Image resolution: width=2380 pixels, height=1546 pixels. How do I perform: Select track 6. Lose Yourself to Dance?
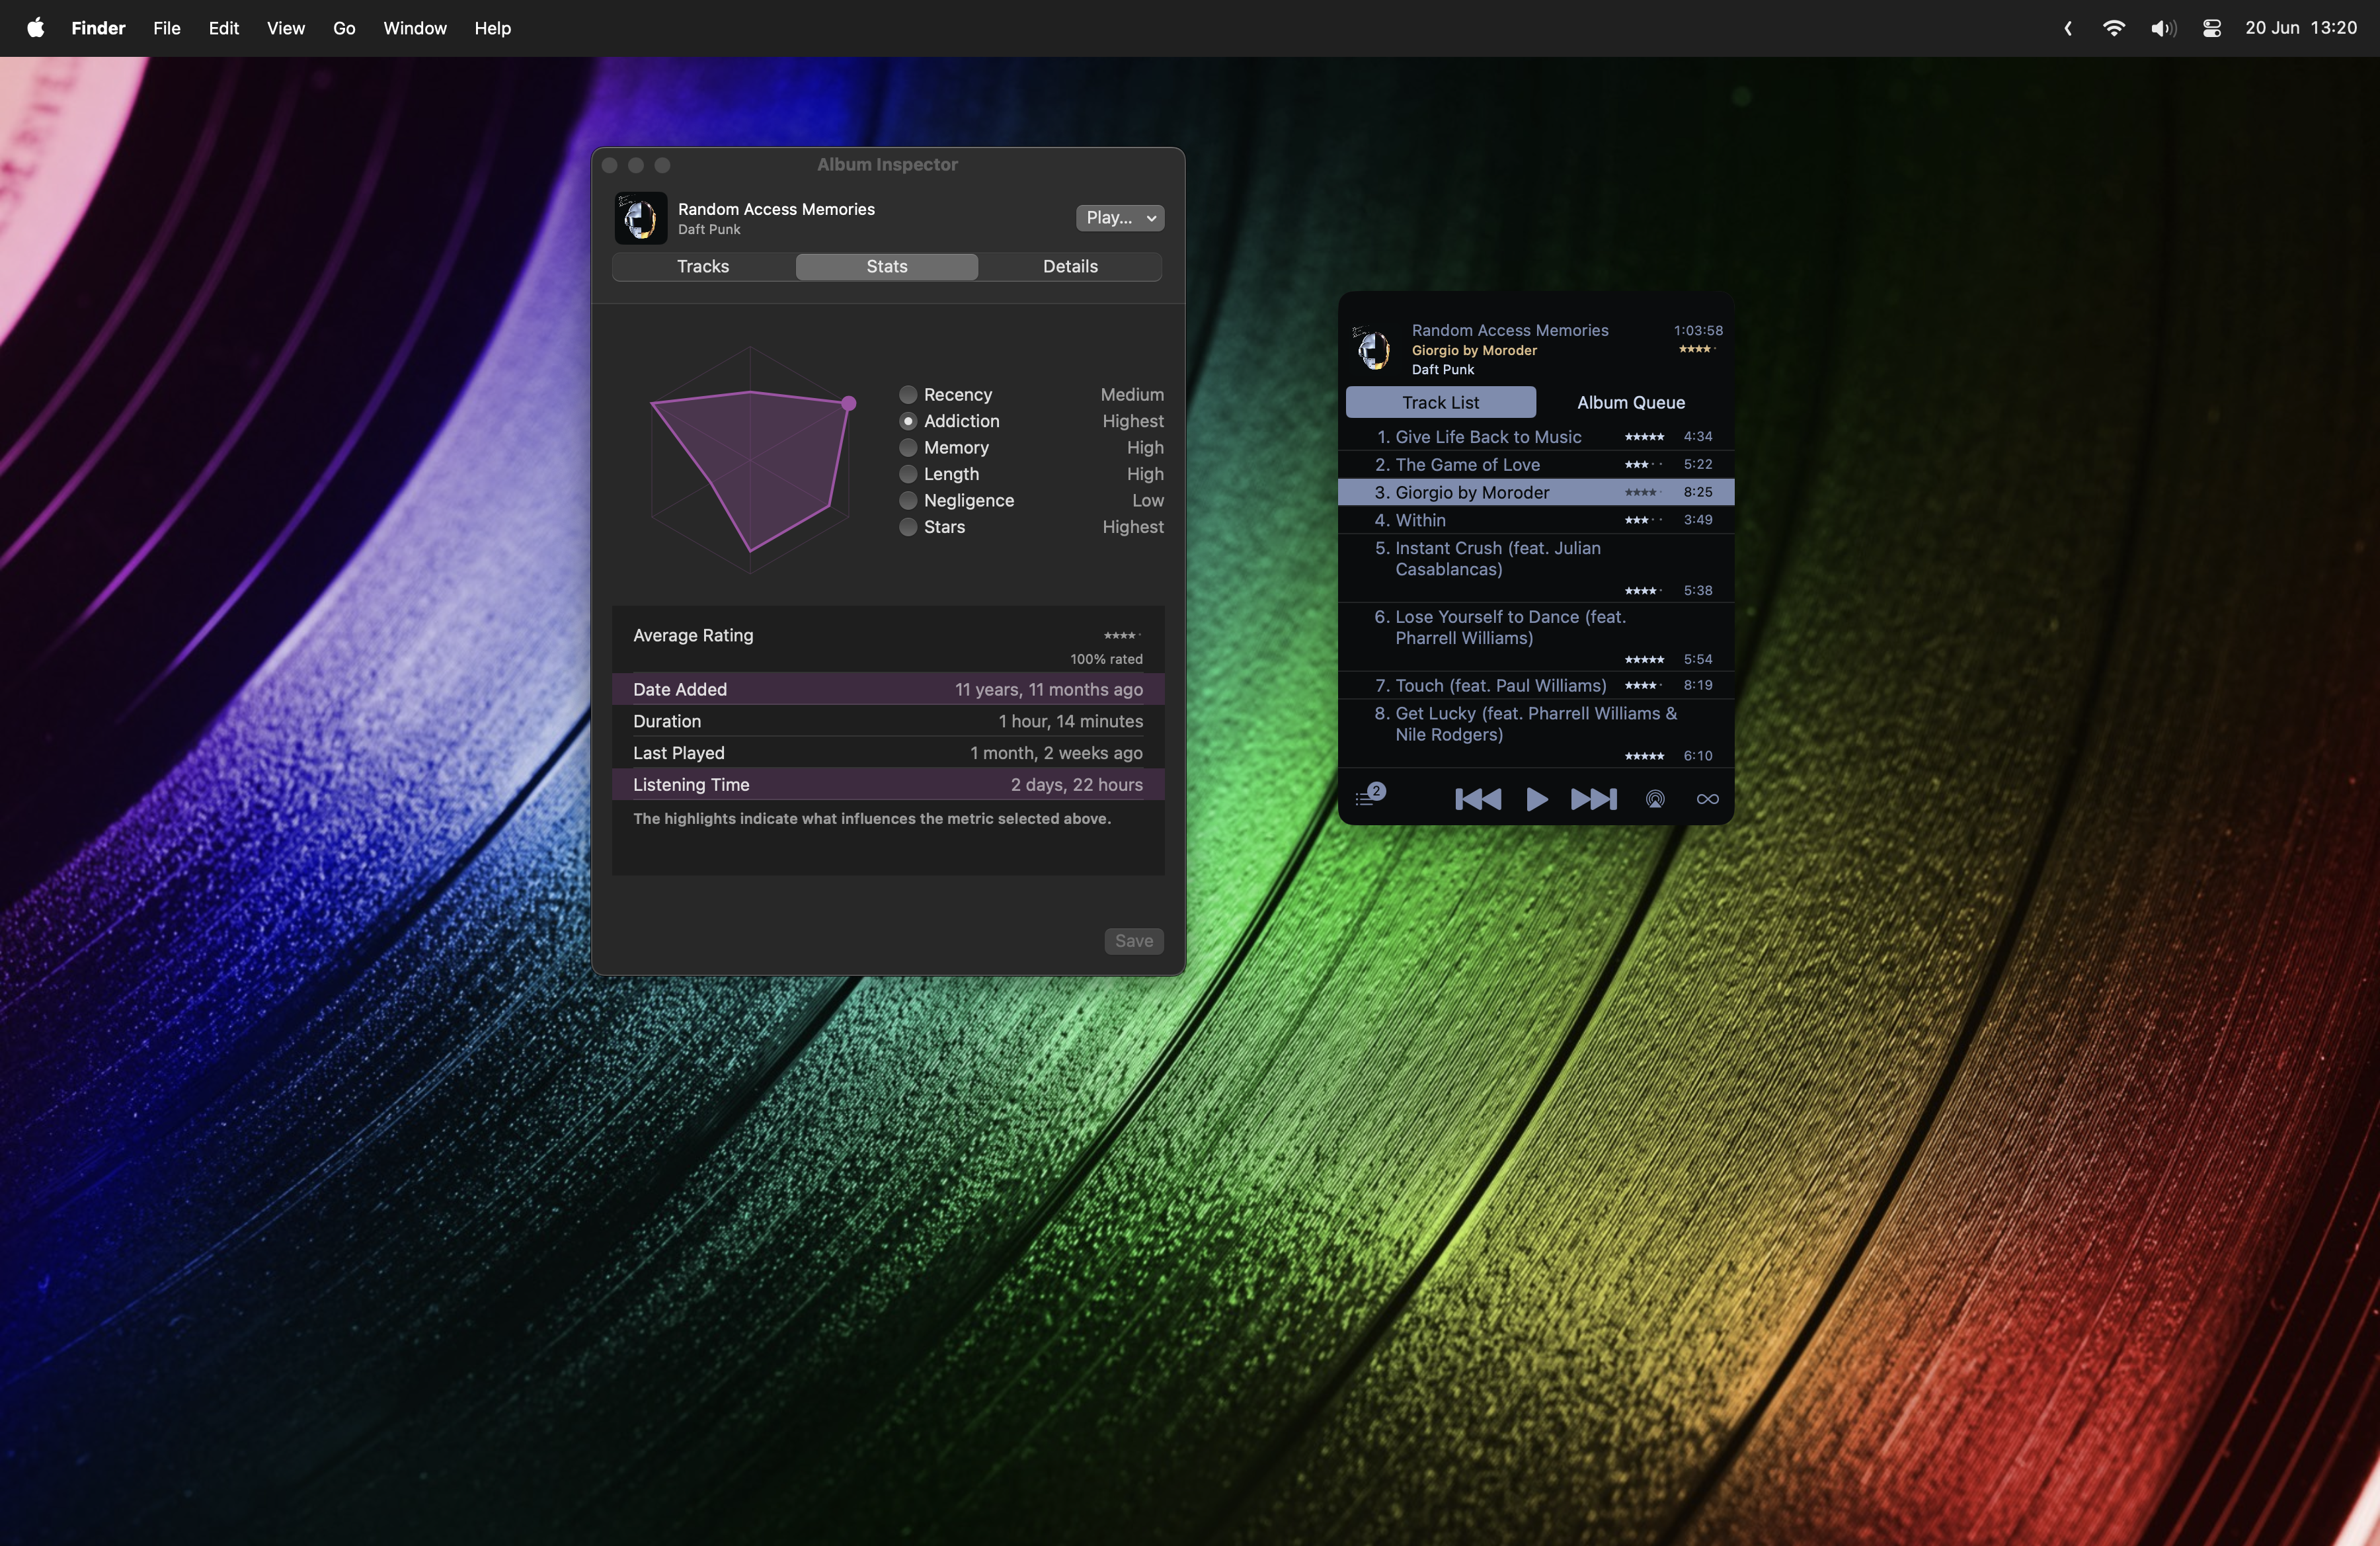tap(1536, 637)
